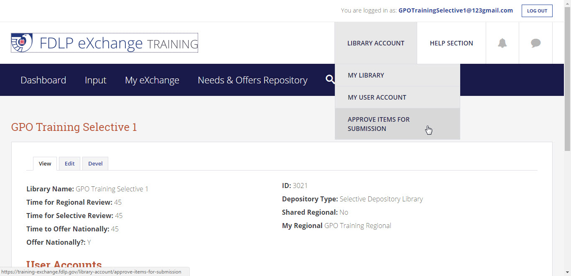Click the ID value 3021
The image size is (571, 276).
click(x=300, y=186)
